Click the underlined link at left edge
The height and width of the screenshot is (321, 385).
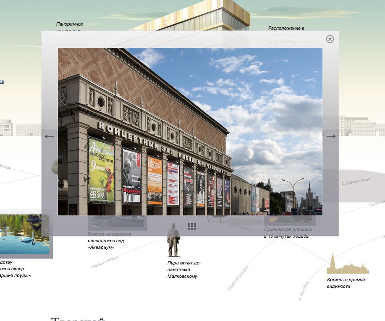point(2,81)
